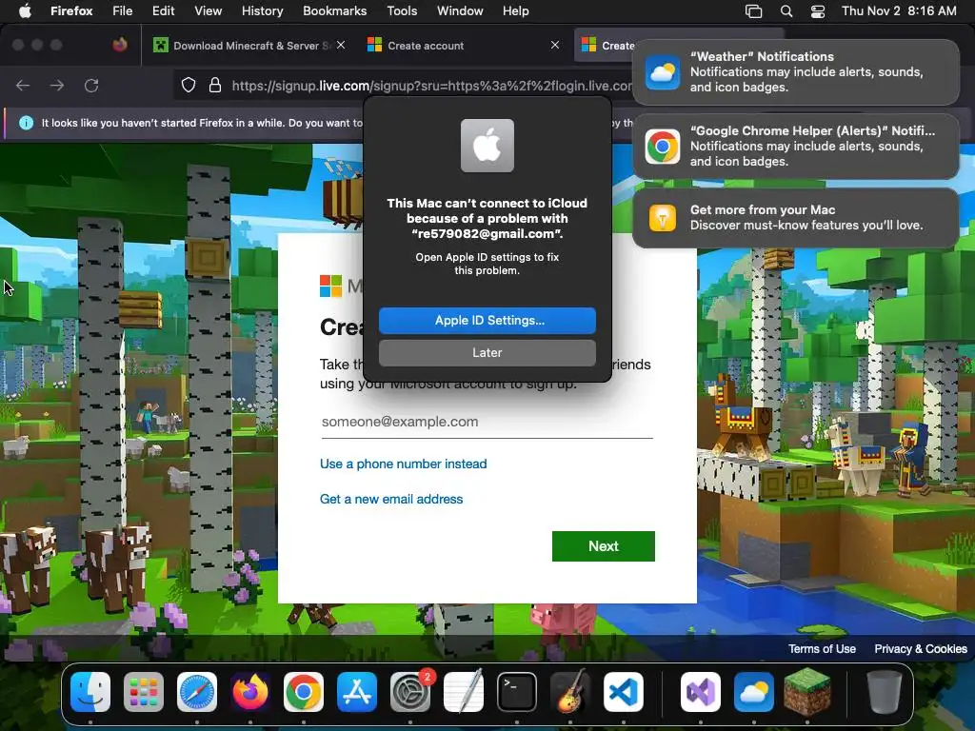Open the Get more from your Mac notification
975x731 pixels.
(x=796, y=218)
